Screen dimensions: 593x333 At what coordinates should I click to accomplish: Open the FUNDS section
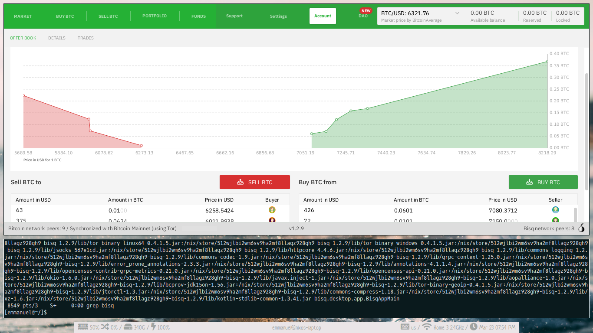pyautogui.click(x=198, y=16)
